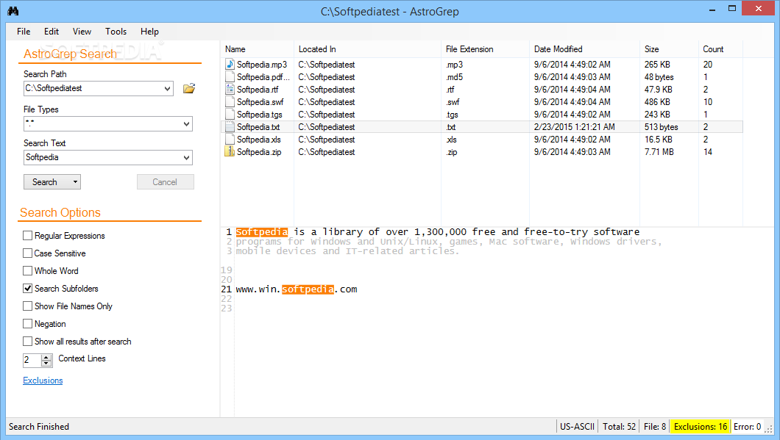
Task: Browse for a search path folder icon
Action: tap(189, 88)
